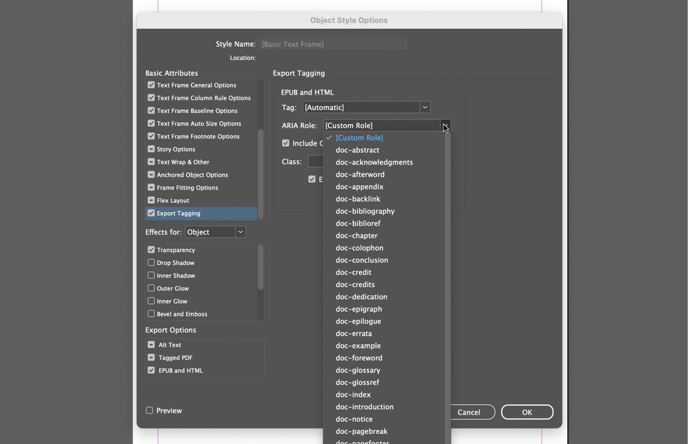Select doc-epigraph from the role list
The image size is (688, 444).
(x=359, y=309)
